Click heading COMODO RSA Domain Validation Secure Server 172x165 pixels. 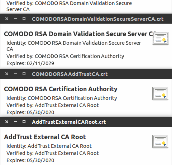78,34
